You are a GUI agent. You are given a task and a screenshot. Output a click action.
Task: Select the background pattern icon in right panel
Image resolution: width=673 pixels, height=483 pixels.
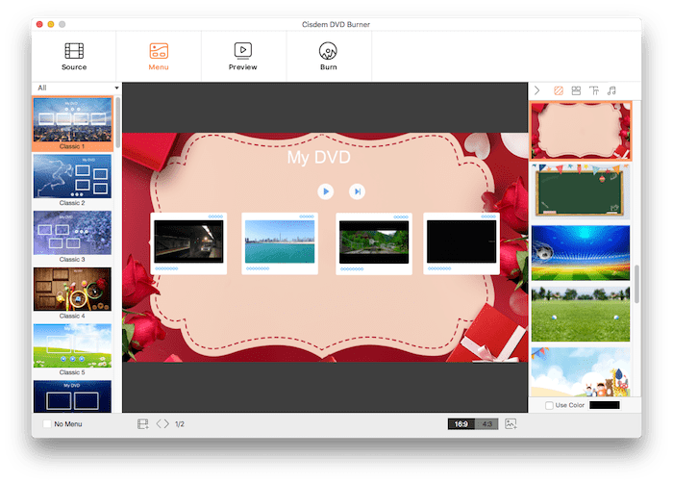(x=559, y=90)
